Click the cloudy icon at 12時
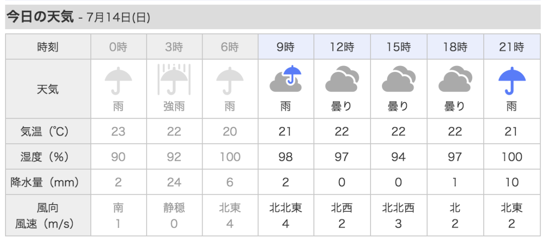Image resolution: width=545 pixels, height=241 pixels. (x=342, y=80)
